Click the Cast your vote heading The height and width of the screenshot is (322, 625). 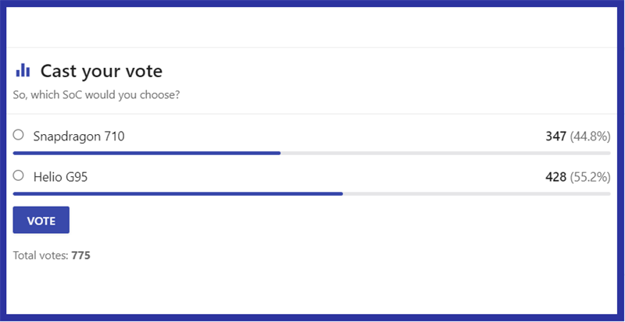[102, 71]
